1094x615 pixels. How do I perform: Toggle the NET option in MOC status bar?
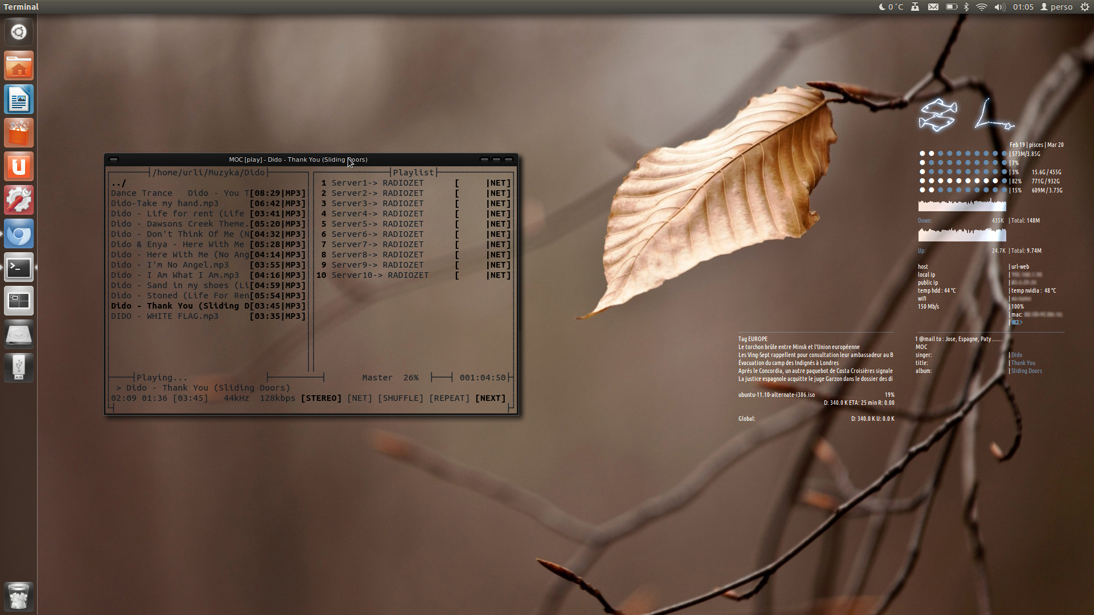tap(360, 398)
